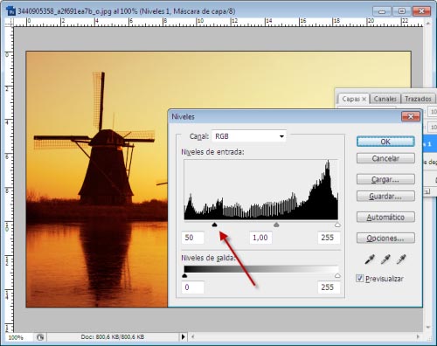Viewport: 437px width, 346px height.
Task: Click the vertical scrollbar down arrow
Action: click(x=428, y=327)
